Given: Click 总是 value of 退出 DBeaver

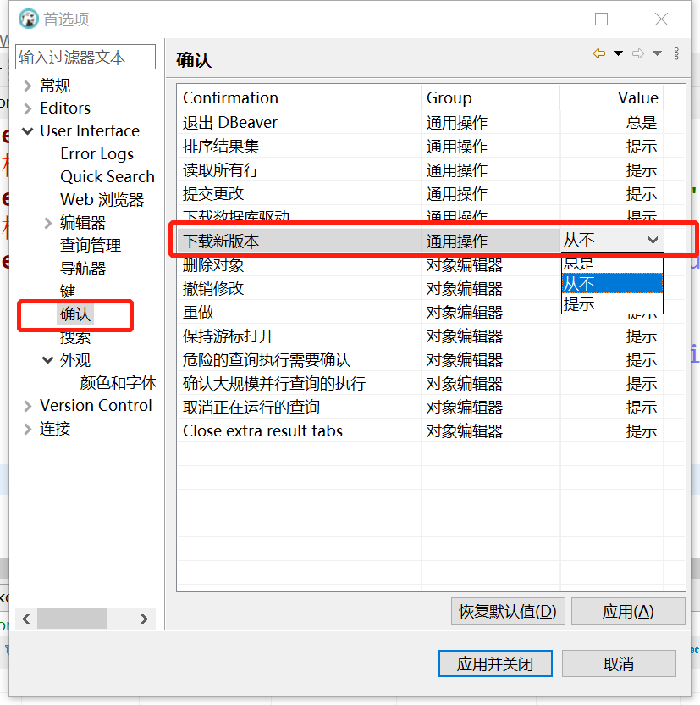Looking at the screenshot, I should [x=642, y=122].
